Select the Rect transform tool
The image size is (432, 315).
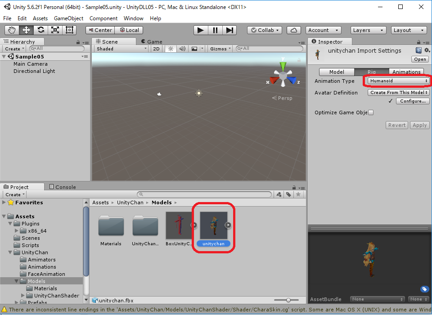coord(69,30)
